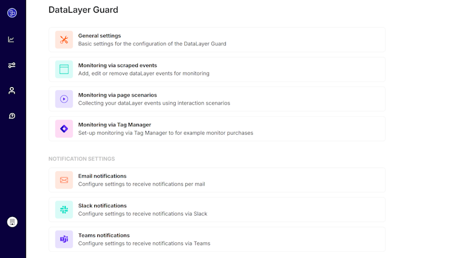Click the page scenarios play icon

64,99
